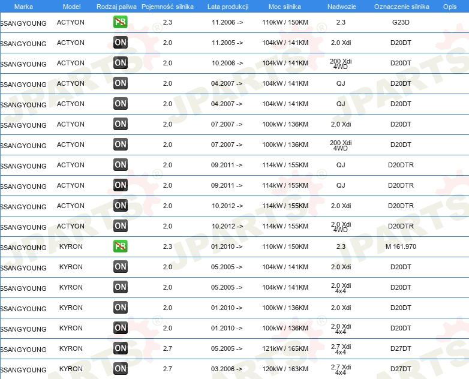Click KYRON in the M 161.970 row

[71, 246]
